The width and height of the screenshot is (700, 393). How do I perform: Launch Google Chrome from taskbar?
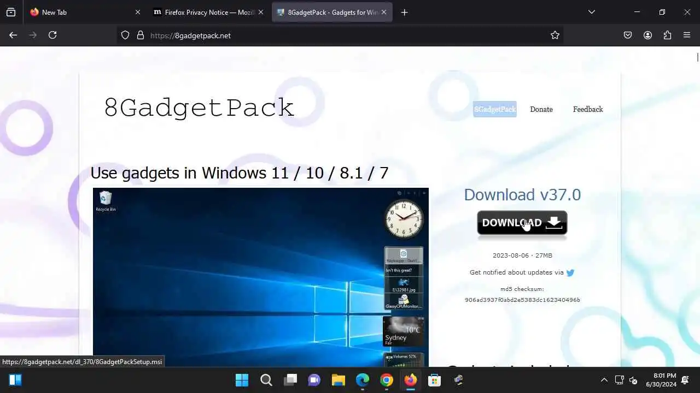click(386, 380)
